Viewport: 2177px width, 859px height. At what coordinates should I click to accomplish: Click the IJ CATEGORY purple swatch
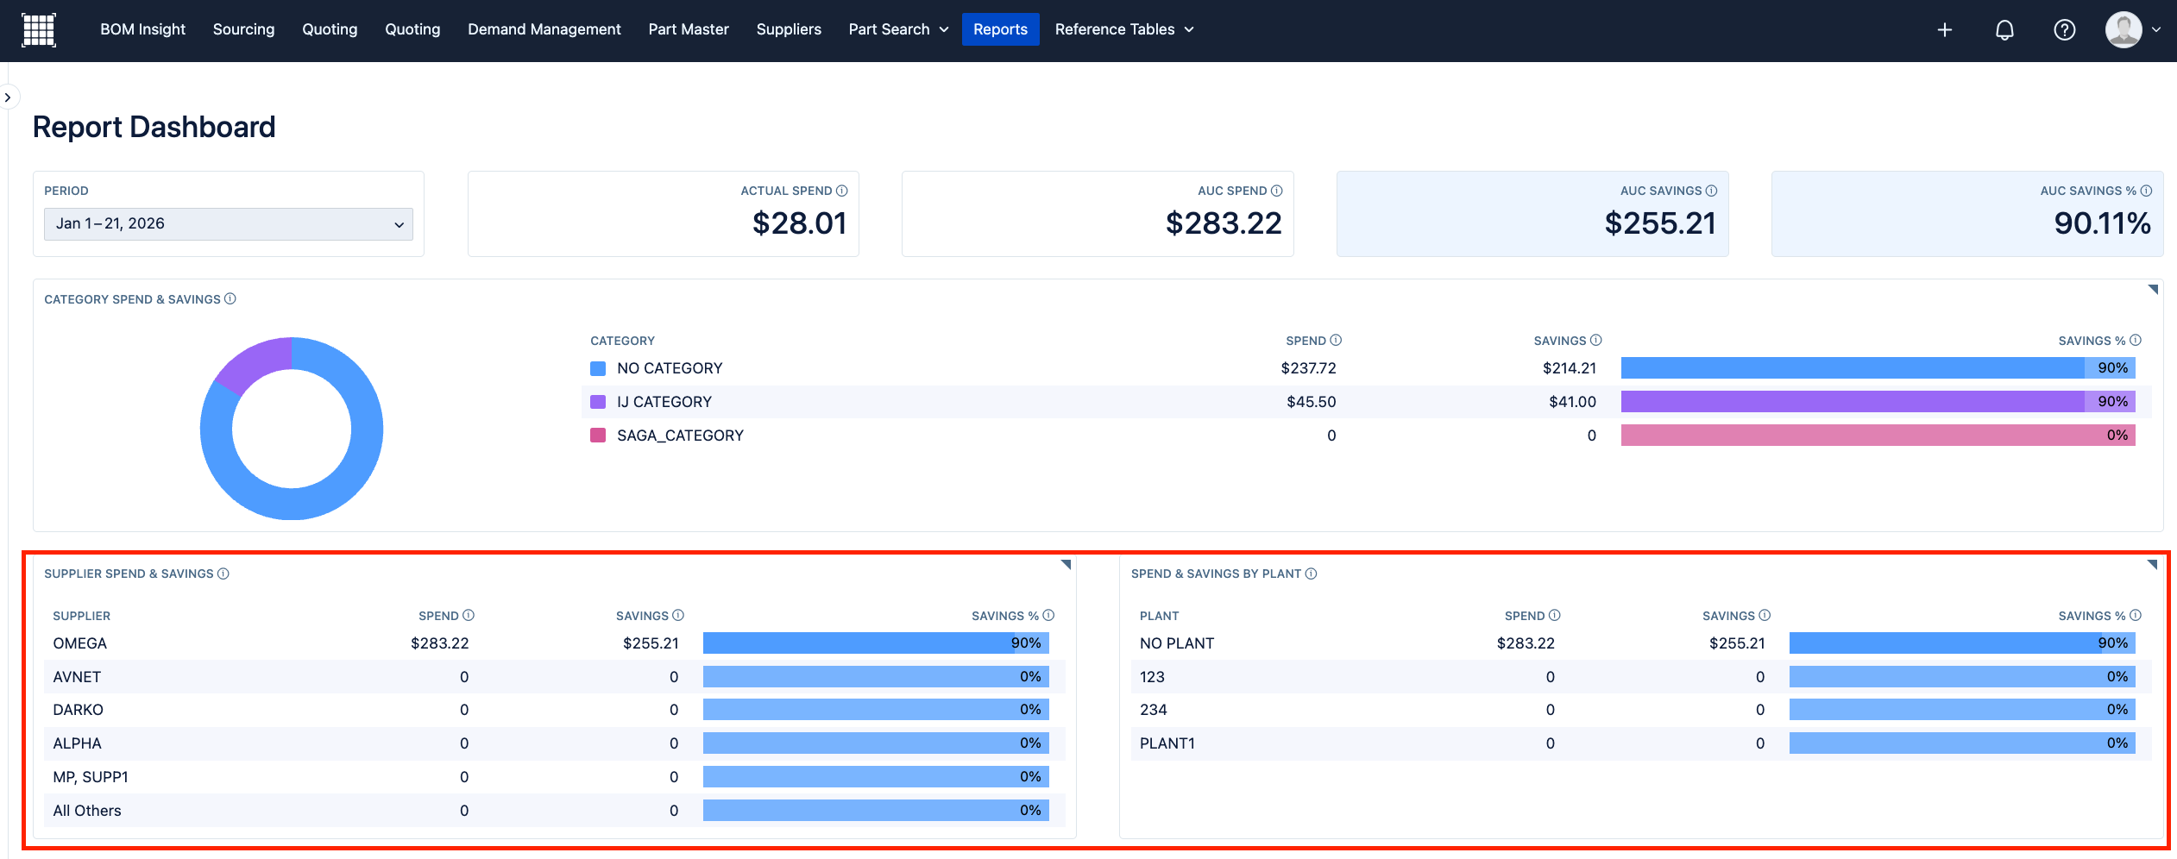coord(598,402)
